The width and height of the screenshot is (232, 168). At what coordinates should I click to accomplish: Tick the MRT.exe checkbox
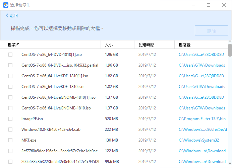10,140
